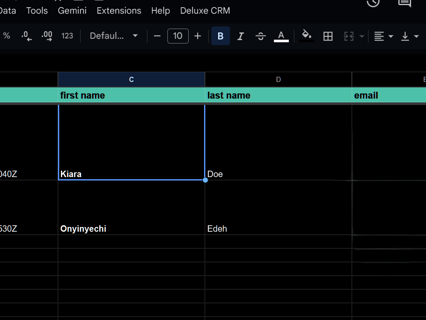
Task: Open horizontal align icon
Action: pyautogui.click(x=379, y=36)
